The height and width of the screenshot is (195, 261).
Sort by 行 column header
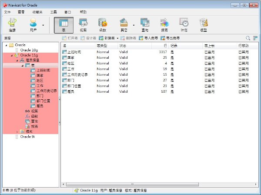(160, 46)
